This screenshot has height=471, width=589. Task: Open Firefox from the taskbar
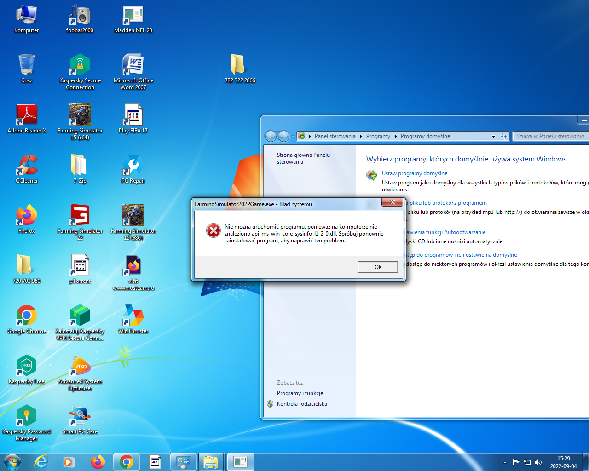(x=98, y=462)
